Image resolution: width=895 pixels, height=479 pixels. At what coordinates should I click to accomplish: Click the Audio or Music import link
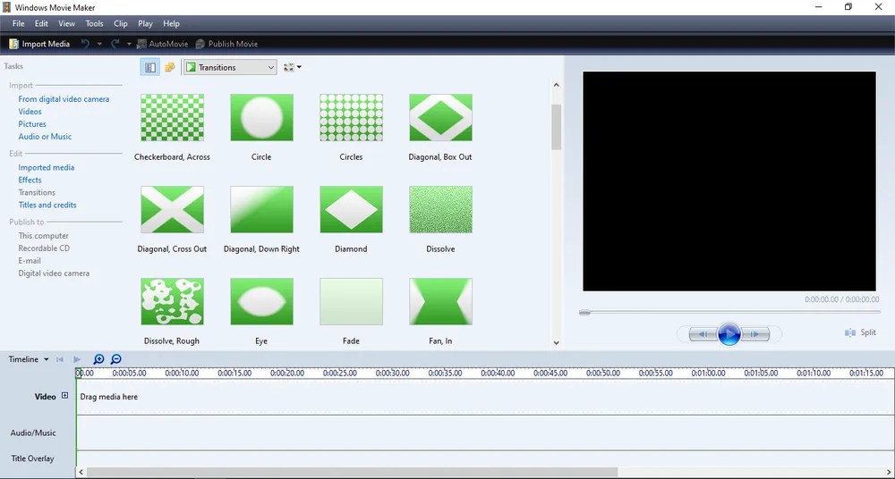pos(45,137)
